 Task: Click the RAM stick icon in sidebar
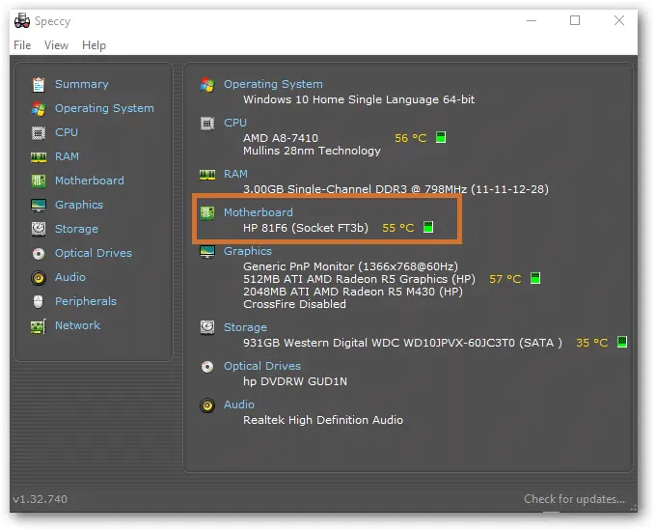[39, 157]
